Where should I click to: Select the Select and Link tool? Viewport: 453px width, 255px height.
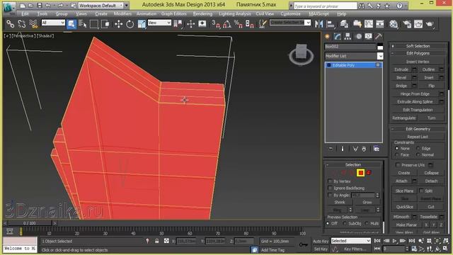click(10, 24)
